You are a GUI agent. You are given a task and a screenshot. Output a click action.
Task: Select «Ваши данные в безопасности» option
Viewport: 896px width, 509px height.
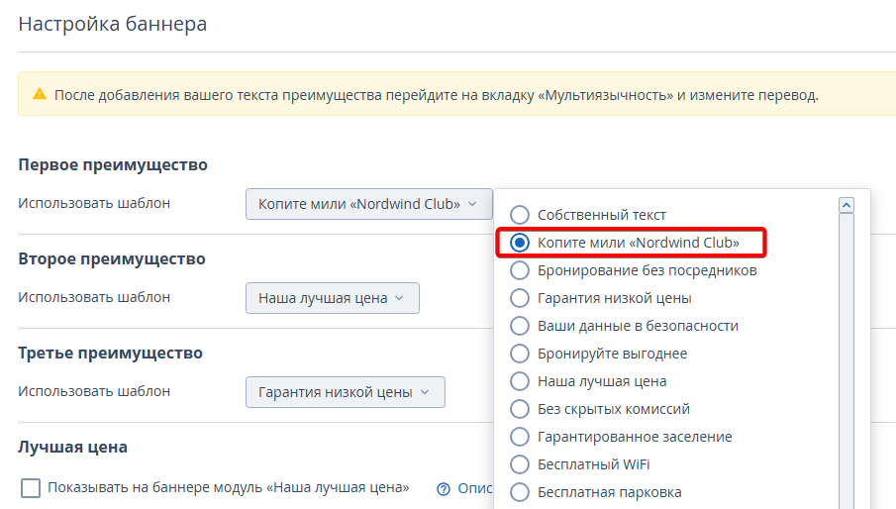click(520, 326)
